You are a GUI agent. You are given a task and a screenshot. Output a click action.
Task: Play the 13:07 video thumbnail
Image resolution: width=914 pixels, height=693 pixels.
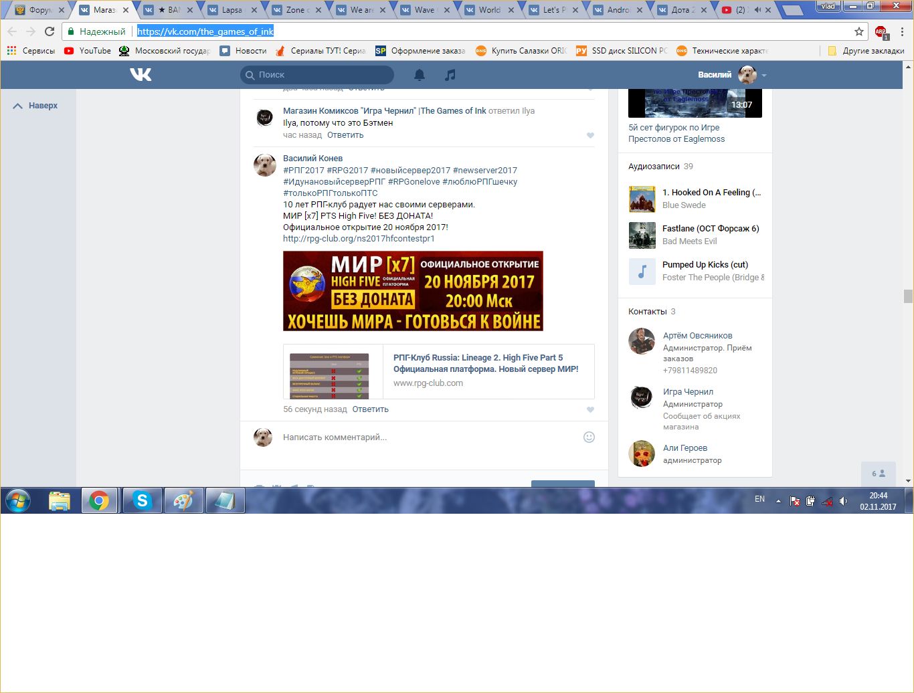point(695,103)
